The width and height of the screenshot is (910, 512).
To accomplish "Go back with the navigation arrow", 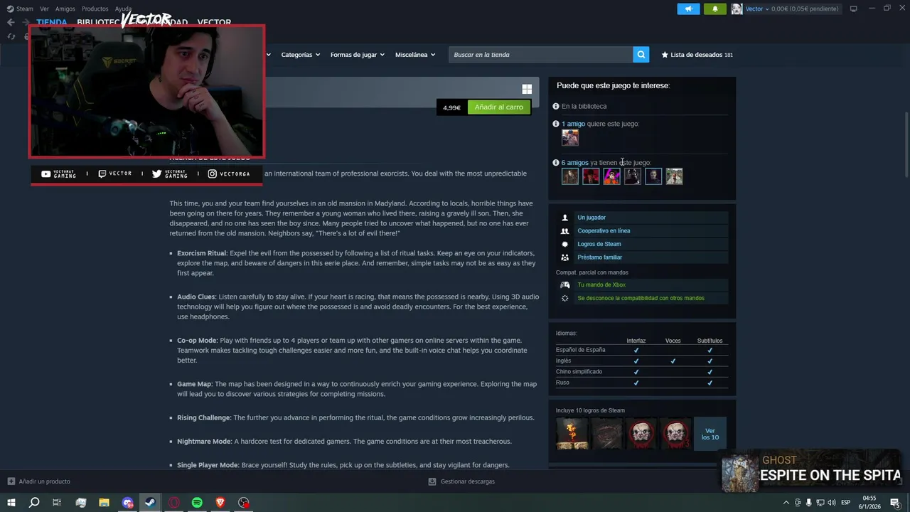I will pyautogui.click(x=11, y=22).
